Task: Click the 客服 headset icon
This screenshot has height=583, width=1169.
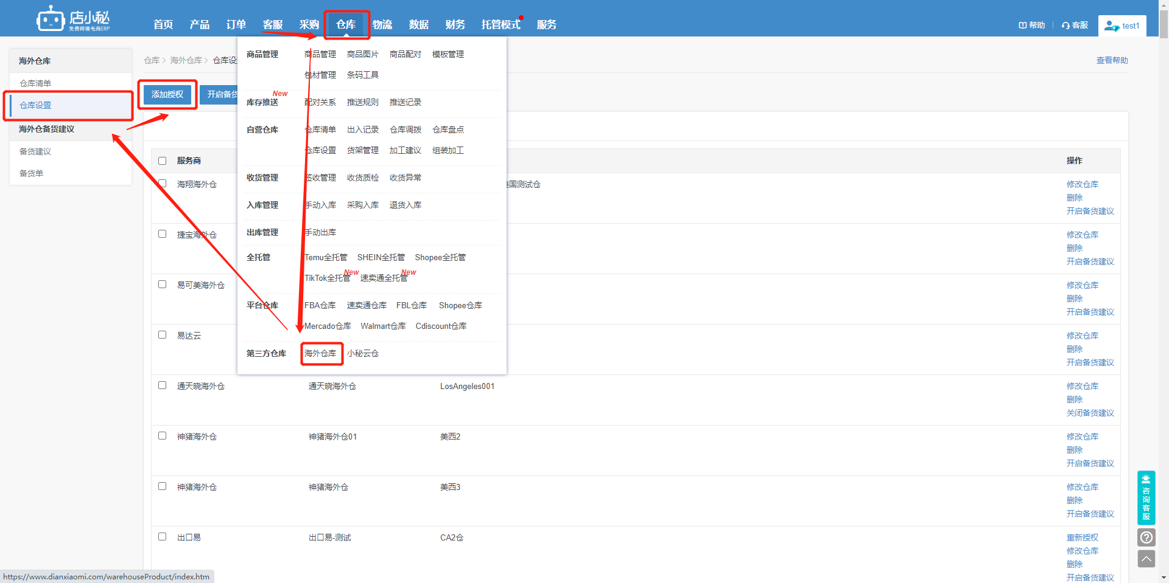Action: tap(1065, 26)
